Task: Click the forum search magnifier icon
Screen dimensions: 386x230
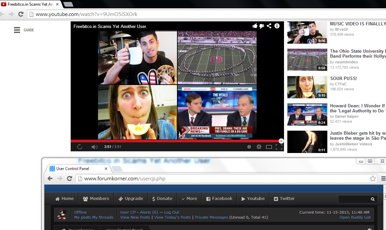Action: pyautogui.click(x=373, y=199)
